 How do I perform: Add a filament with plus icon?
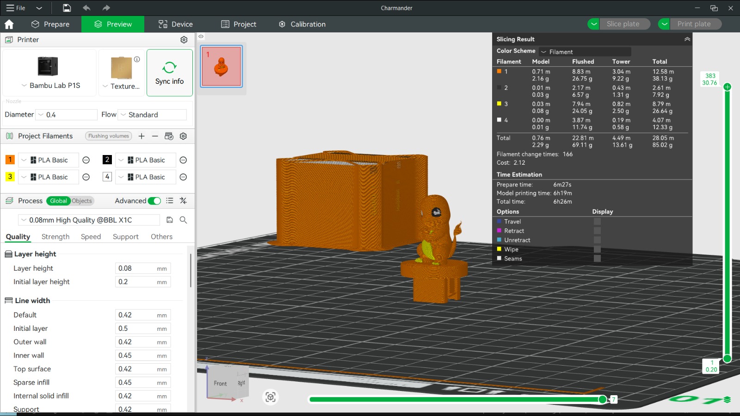[142, 136]
